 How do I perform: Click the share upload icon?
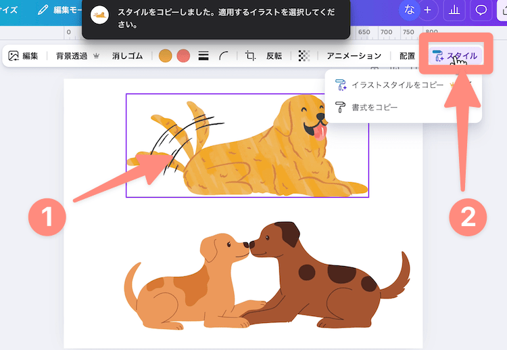(x=503, y=10)
